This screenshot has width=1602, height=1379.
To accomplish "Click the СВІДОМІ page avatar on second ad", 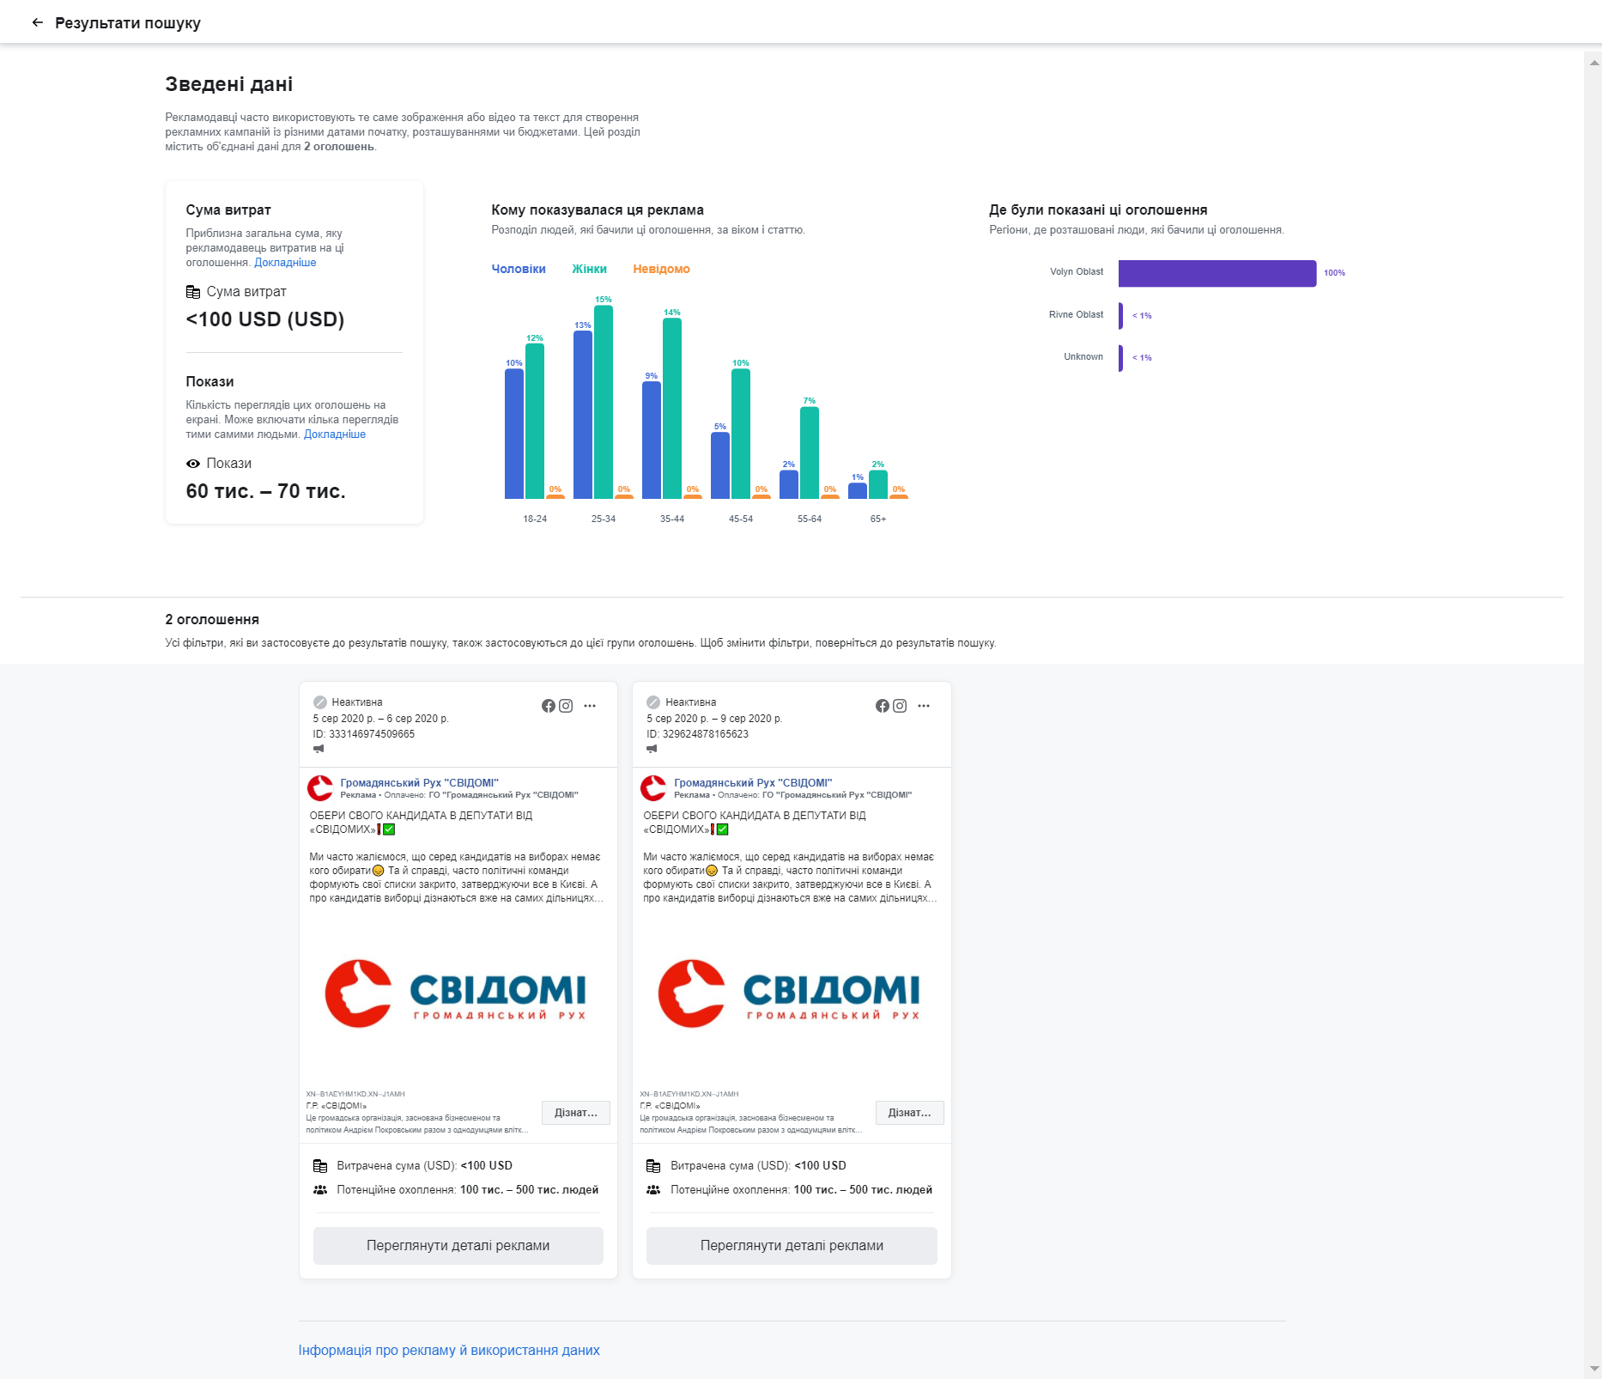I will pos(653,788).
